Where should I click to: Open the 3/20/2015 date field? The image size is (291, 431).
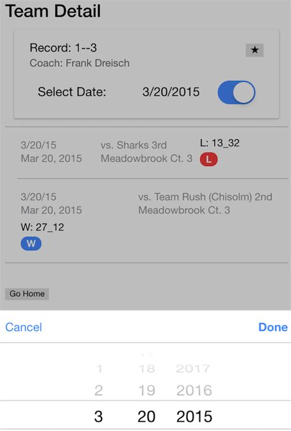point(171,92)
